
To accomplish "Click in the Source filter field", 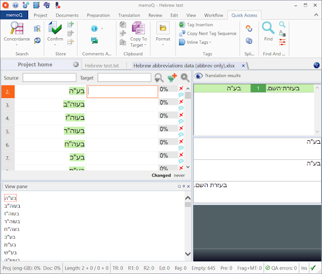I will point(49,78).
